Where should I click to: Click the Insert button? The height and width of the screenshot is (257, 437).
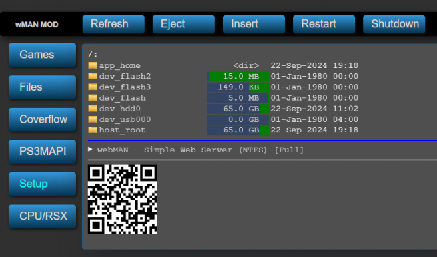click(x=254, y=24)
